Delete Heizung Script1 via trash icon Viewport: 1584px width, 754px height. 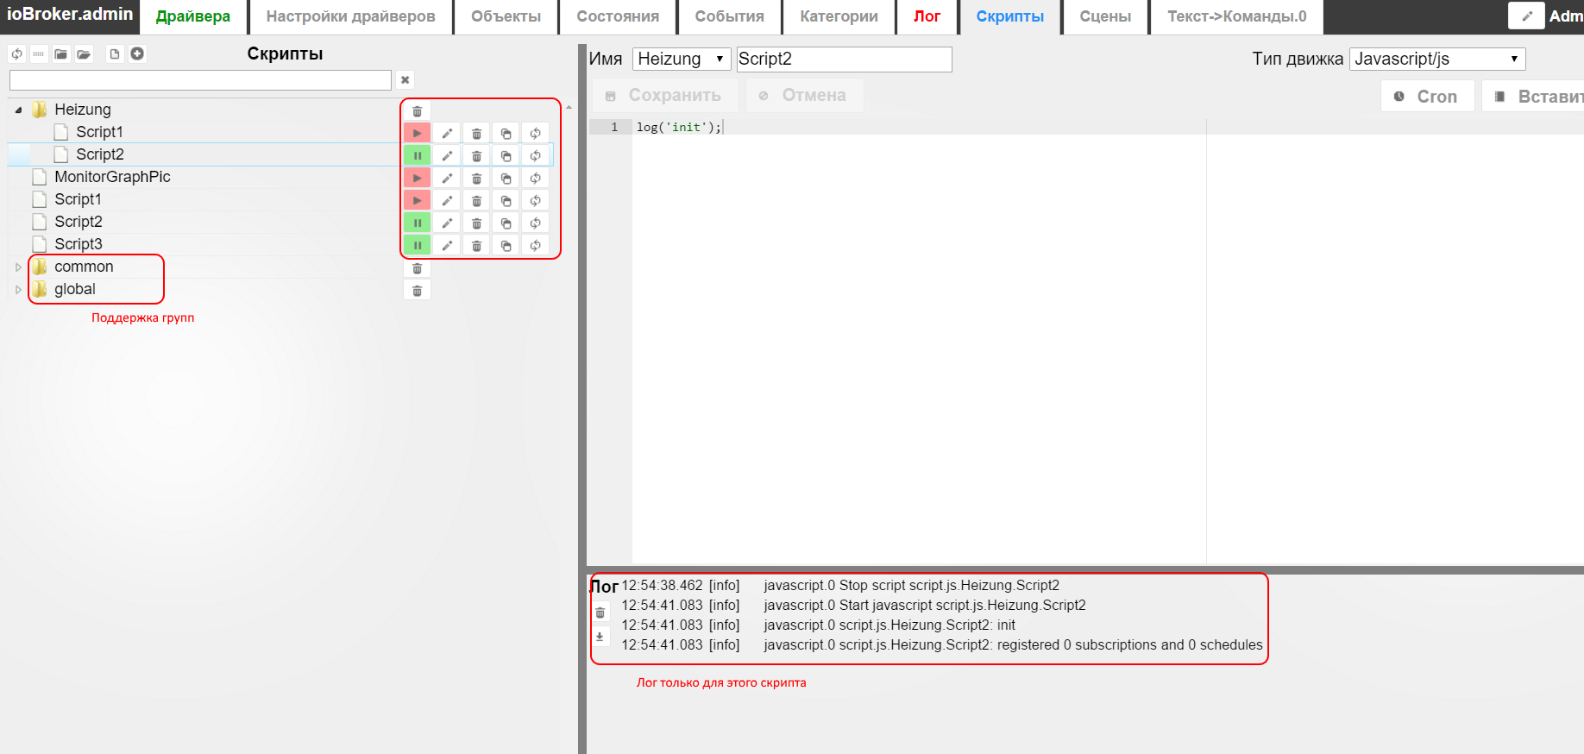tap(476, 134)
